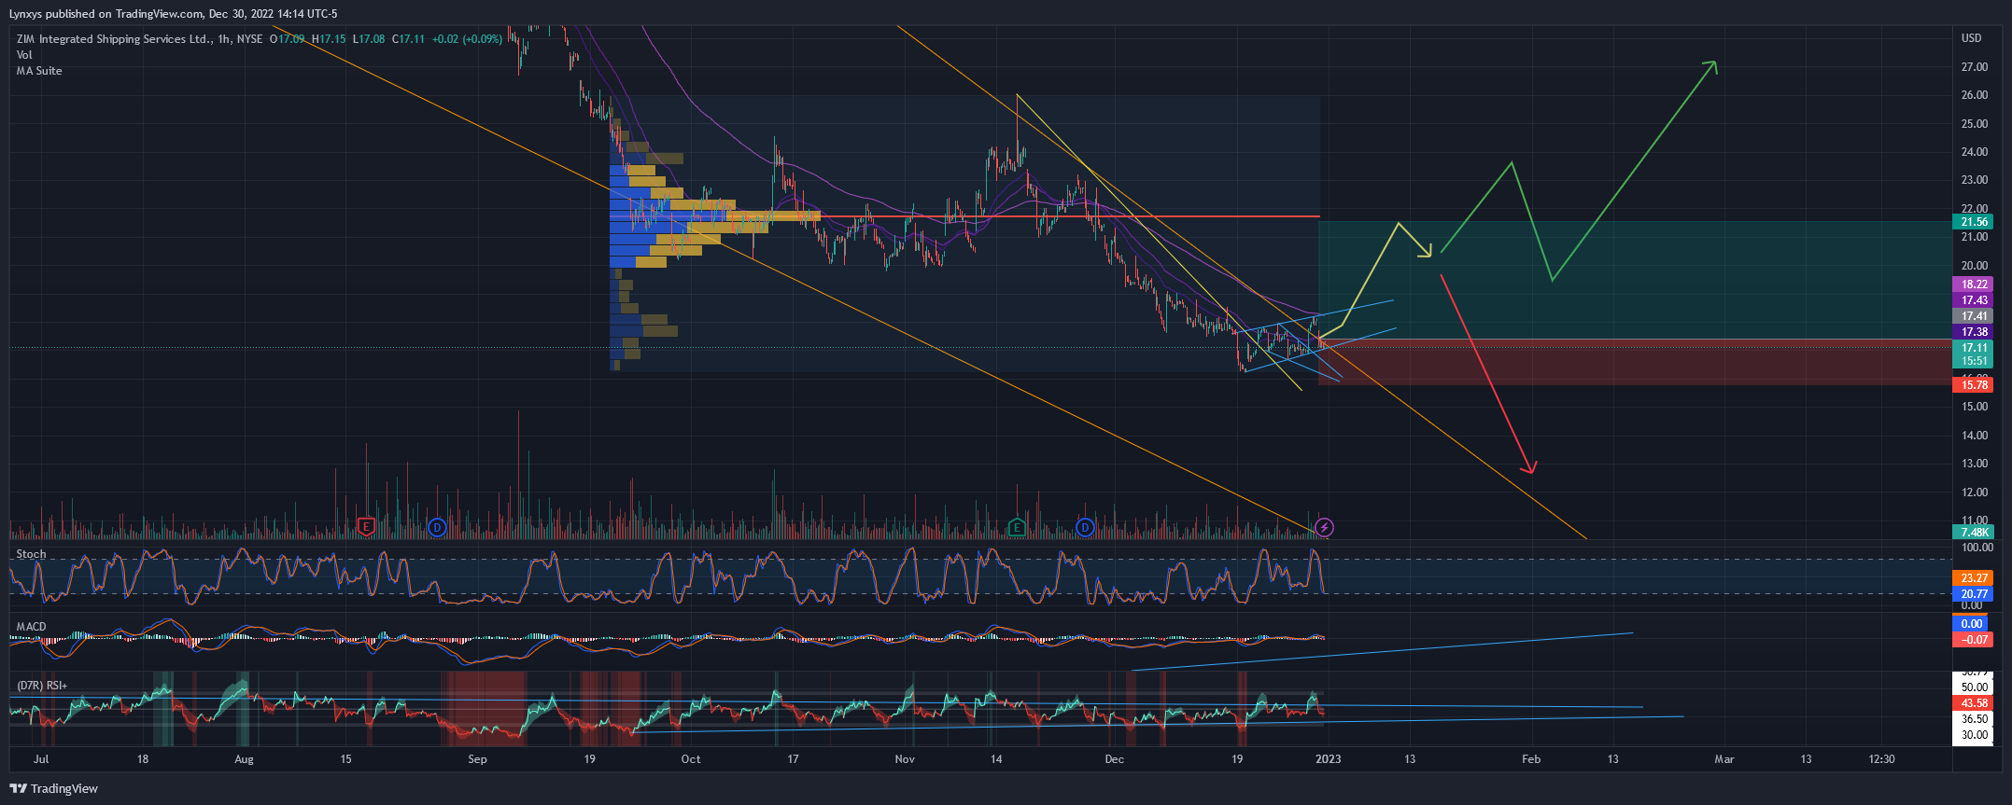Select the Vol indicator label
The width and height of the screenshot is (2012, 805).
(24, 55)
